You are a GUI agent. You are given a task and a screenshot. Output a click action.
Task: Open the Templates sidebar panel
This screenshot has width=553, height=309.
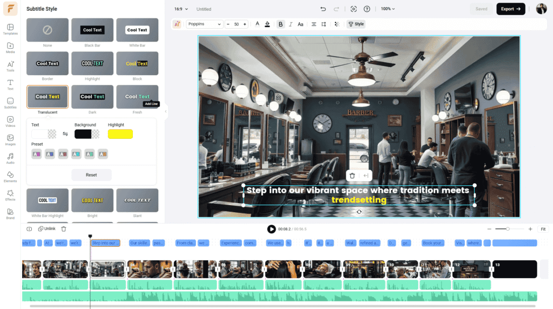[10, 29]
